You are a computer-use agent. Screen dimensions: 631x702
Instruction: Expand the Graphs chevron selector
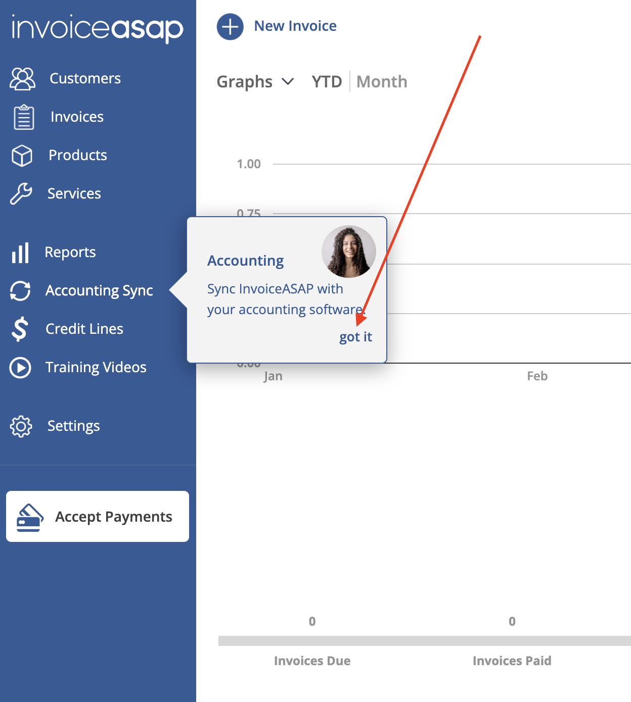(x=287, y=82)
